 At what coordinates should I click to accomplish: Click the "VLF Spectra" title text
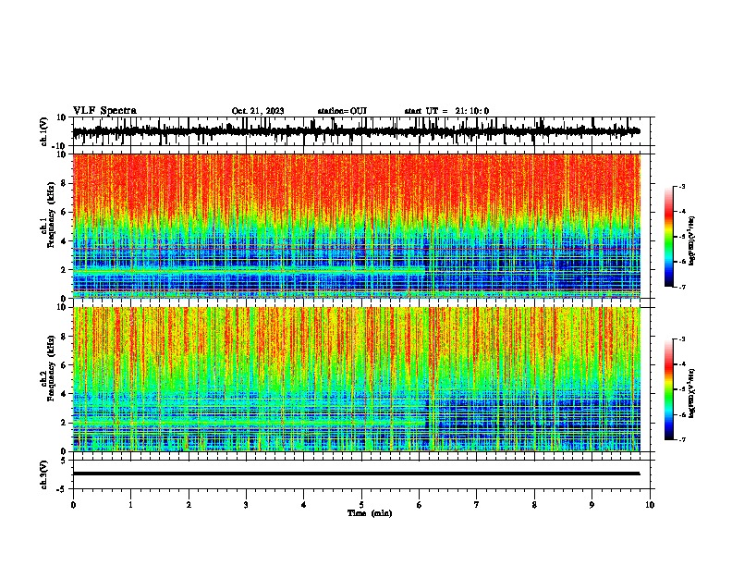pos(104,111)
